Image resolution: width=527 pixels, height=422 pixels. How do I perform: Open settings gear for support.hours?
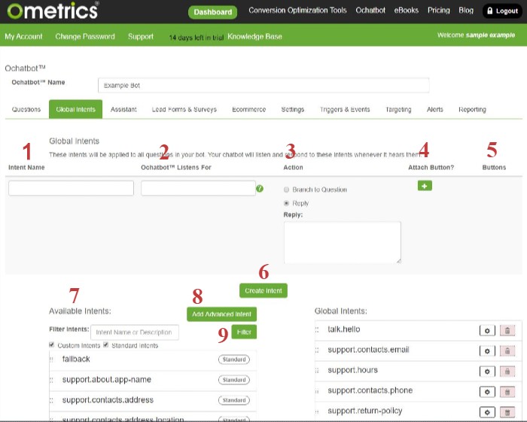487,372
